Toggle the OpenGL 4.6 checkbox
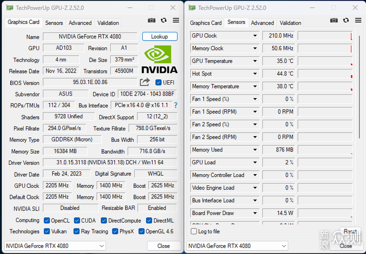The height and width of the screenshot is (254, 366). pos(141,231)
